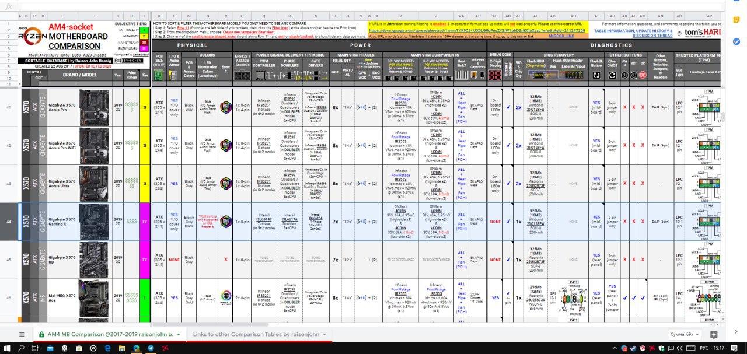The height and width of the screenshot is (354, 747).
Task: Click the EPS12V socket connector icon
Action: pos(242,75)
